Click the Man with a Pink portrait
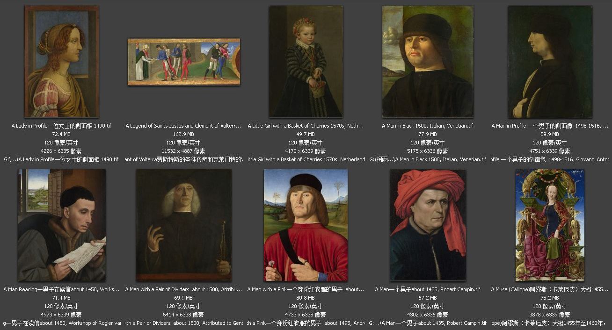The height and width of the screenshot is (330, 612). [306, 225]
